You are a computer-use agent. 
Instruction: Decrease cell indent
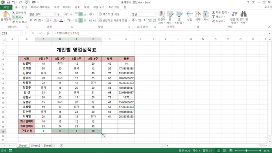[x=90, y=20]
